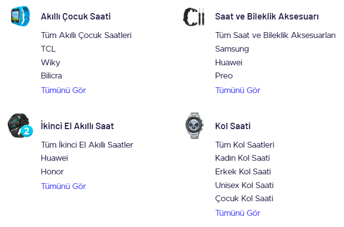Screen dimensions: 344x227
Task: Expand Tümünü Gör under İkinci El Akıllı Saat
Action: click(x=63, y=186)
